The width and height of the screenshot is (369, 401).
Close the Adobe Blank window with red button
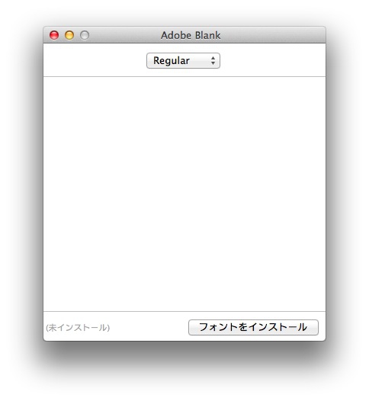coord(54,35)
